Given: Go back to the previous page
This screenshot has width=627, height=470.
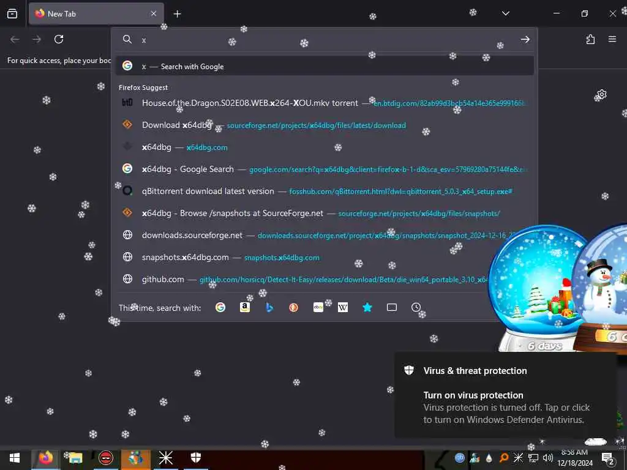Looking at the screenshot, I should point(15,39).
